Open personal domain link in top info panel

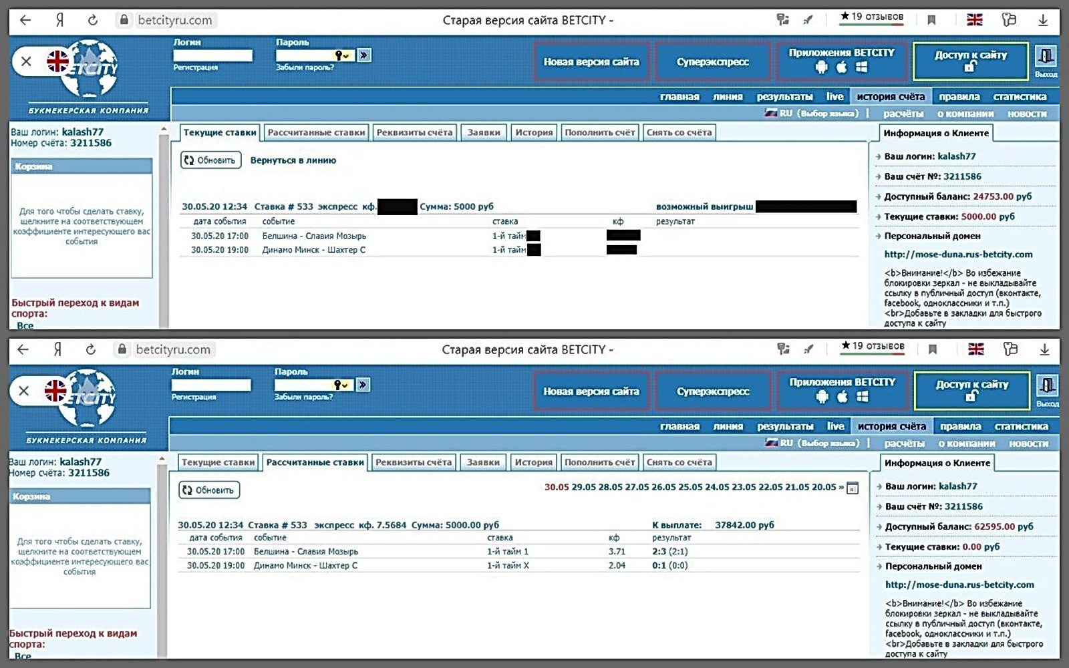tap(958, 255)
